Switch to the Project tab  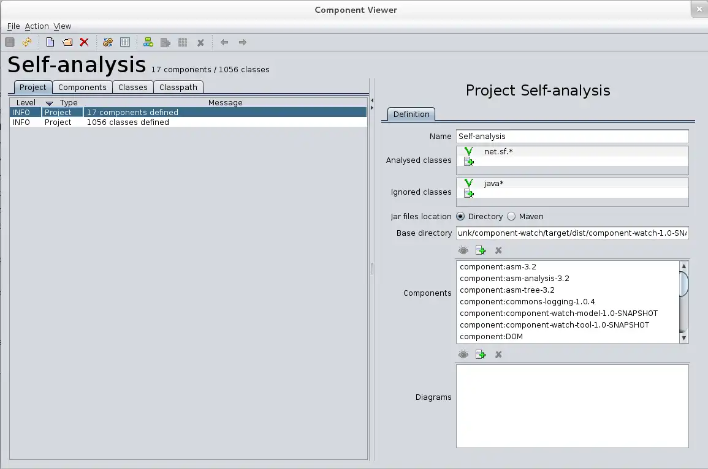click(x=32, y=87)
